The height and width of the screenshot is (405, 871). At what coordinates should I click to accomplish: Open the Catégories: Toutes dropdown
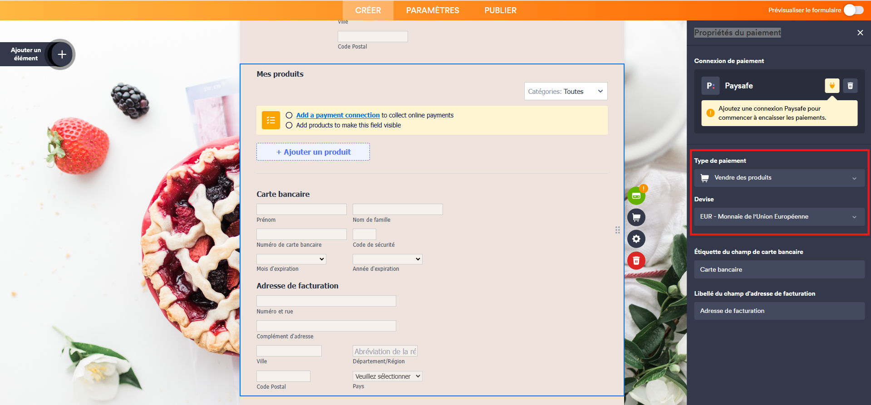[x=566, y=91]
